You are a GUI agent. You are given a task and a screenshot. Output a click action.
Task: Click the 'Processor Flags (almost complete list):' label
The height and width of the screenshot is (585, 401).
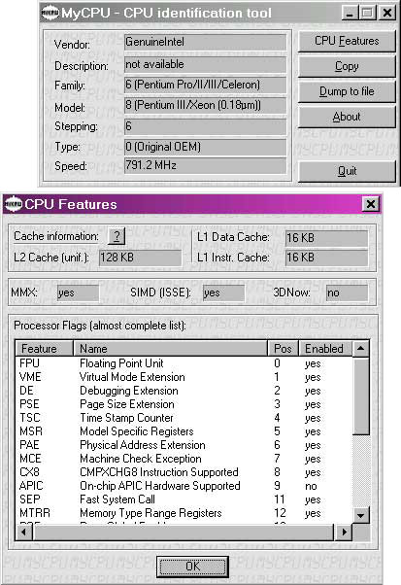(99, 326)
